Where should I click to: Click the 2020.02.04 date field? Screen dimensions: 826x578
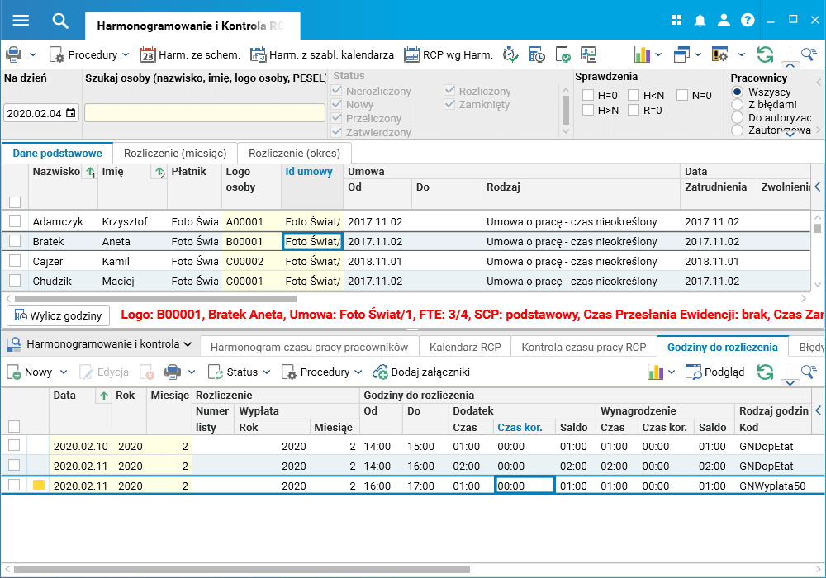pos(41,113)
